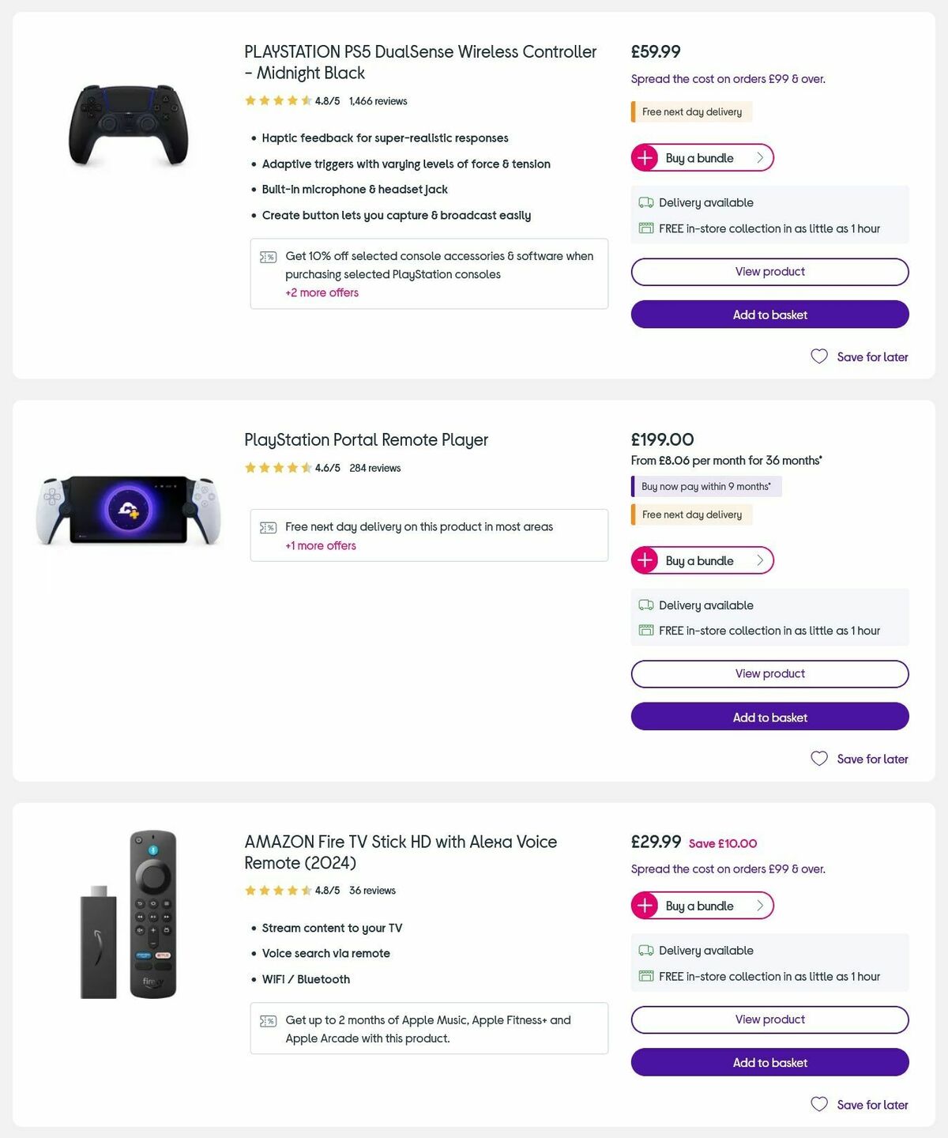948x1138 pixels.
Task: Click the pink plus icon on DualSense Buy a bundle
Action: pos(645,157)
